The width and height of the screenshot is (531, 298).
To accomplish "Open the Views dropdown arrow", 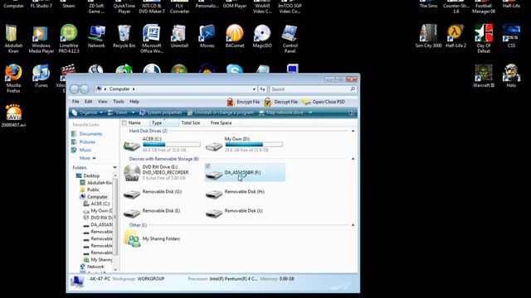I will [133, 113].
